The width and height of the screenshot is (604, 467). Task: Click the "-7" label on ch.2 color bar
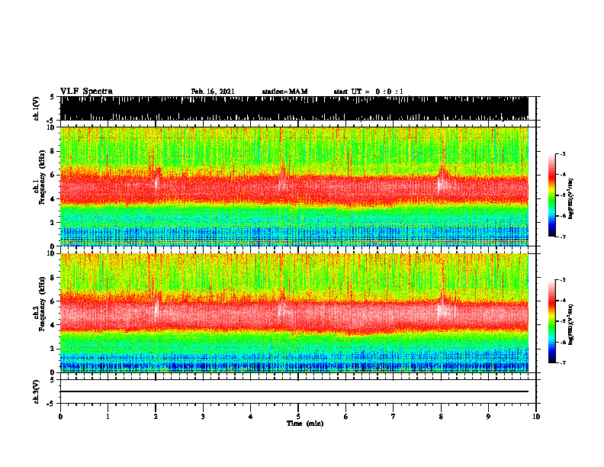tap(563, 362)
